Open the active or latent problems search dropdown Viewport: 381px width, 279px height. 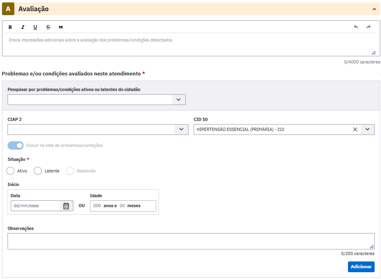(x=179, y=99)
